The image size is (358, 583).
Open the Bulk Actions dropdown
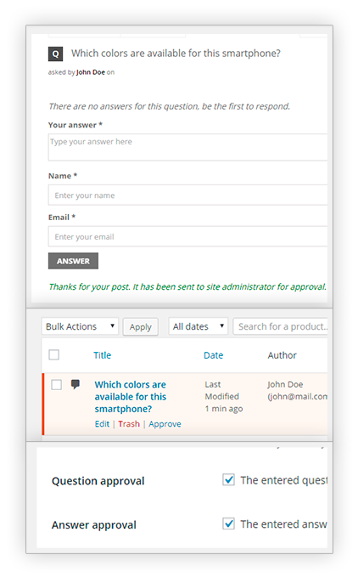80,326
